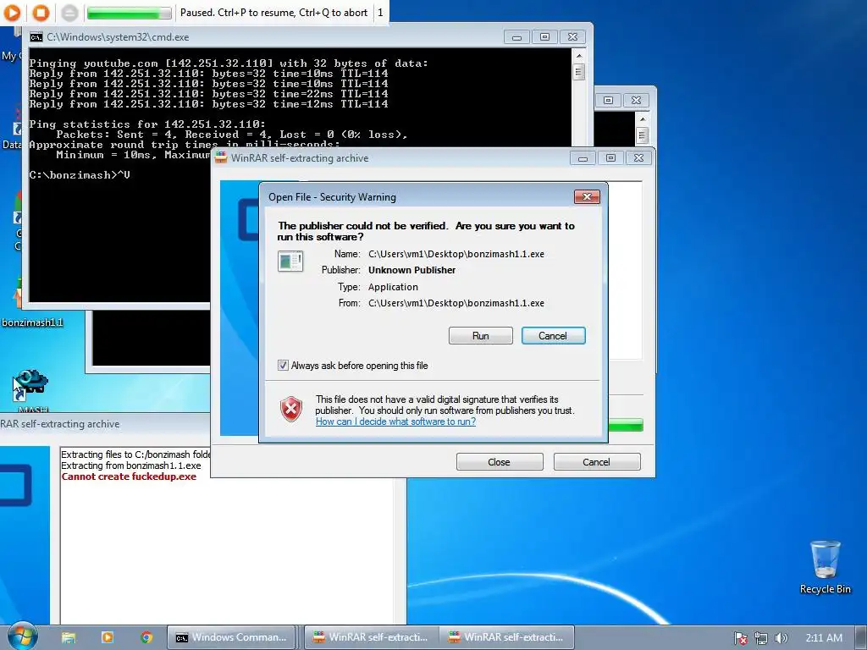Click the application file icon in dialog
The image size is (867, 650).
(290, 261)
